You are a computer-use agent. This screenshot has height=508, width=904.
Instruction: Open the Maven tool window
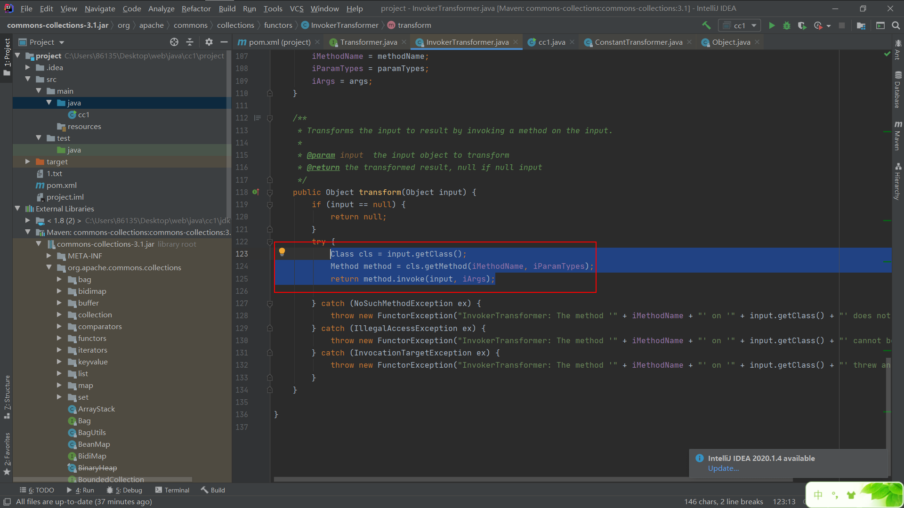[x=898, y=136]
